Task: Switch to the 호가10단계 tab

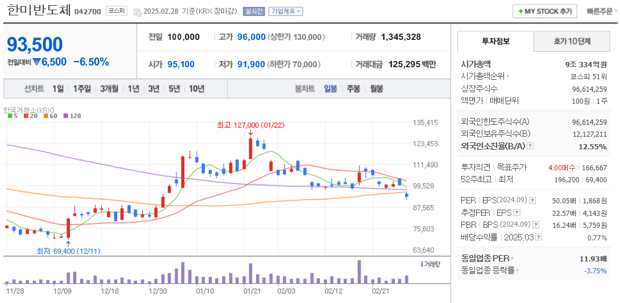Action: tap(572, 41)
